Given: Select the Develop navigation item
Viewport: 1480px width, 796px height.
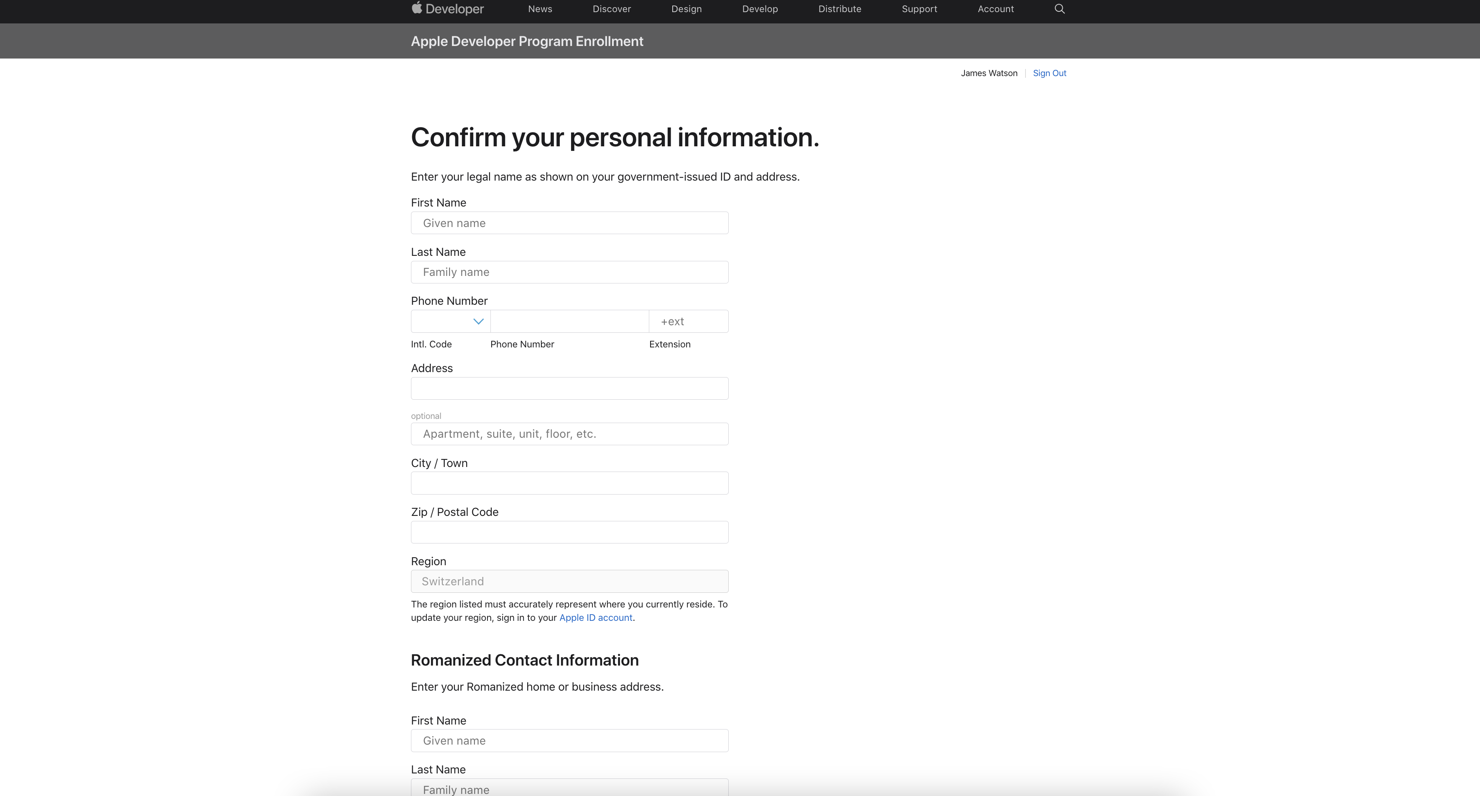Looking at the screenshot, I should [x=760, y=9].
